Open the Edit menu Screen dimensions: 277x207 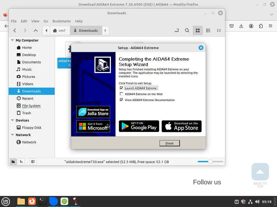tap(24, 21)
